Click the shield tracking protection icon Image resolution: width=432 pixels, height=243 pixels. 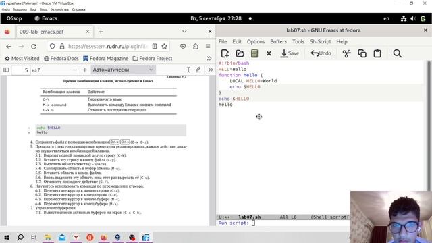coord(53,46)
